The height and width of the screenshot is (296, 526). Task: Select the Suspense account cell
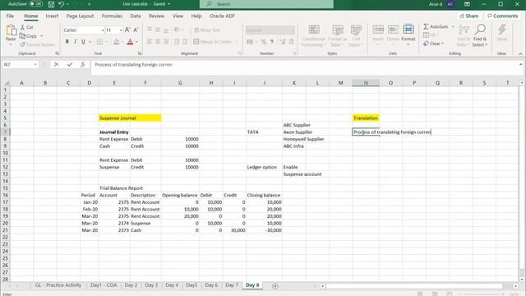(x=302, y=174)
